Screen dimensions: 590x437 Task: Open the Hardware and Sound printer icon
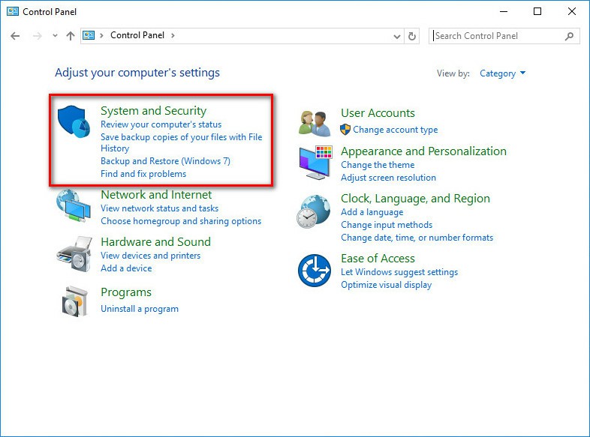(x=74, y=254)
